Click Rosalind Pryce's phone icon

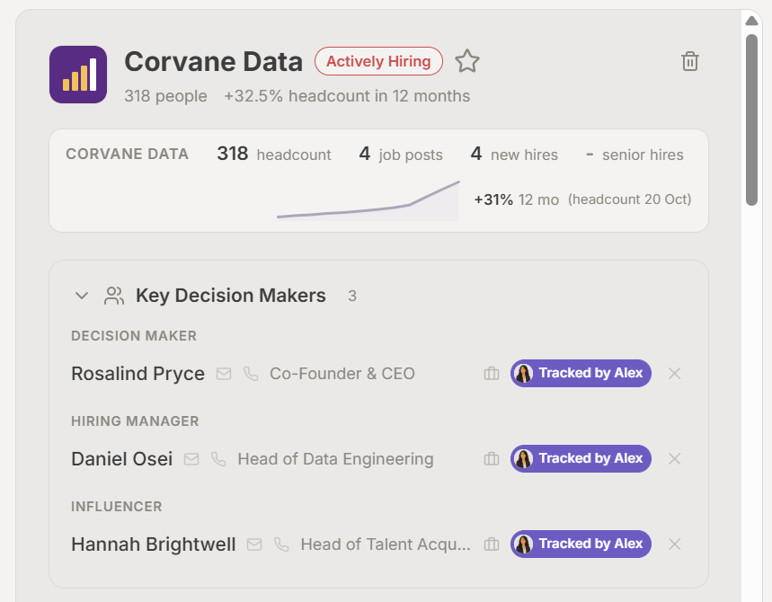point(251,374)
